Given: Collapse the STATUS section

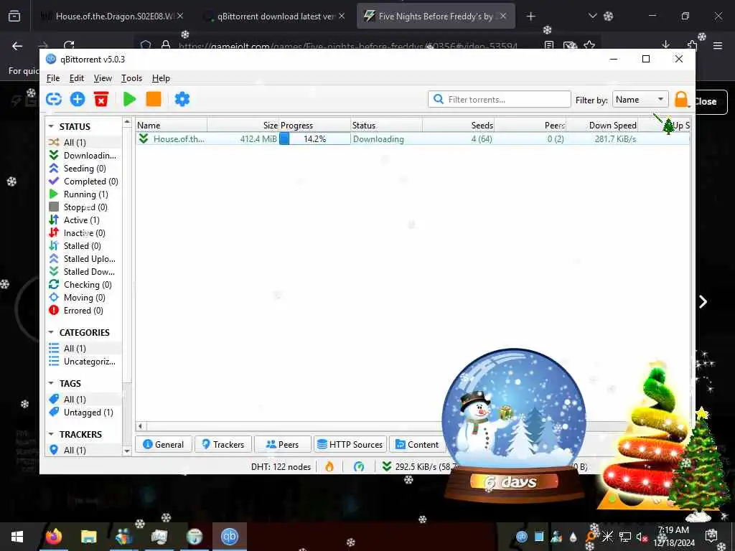Looking at the screenshot, I should pos(51,126).
